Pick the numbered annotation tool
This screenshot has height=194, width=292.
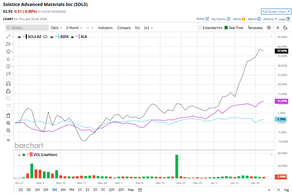[x=8, y=66]
